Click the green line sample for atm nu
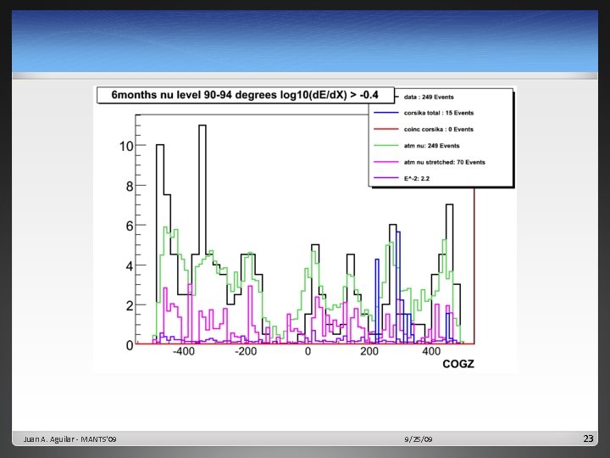The width and height of the screenshot is (610, 458). tap(386, 146)
